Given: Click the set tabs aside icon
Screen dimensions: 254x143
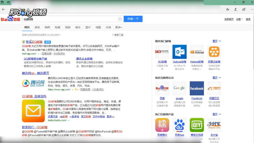Looking at the screenshot, I should [x=8, y=2].
